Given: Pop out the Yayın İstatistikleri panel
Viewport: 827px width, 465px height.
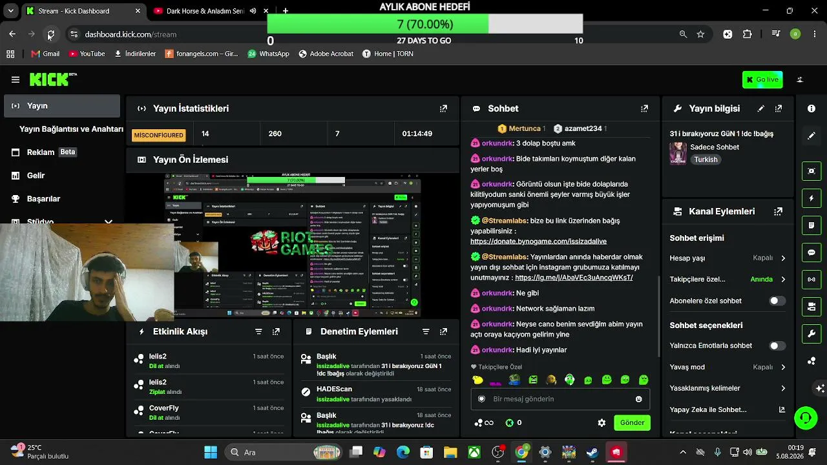Looking at the screenshot, I should point(443,108).
